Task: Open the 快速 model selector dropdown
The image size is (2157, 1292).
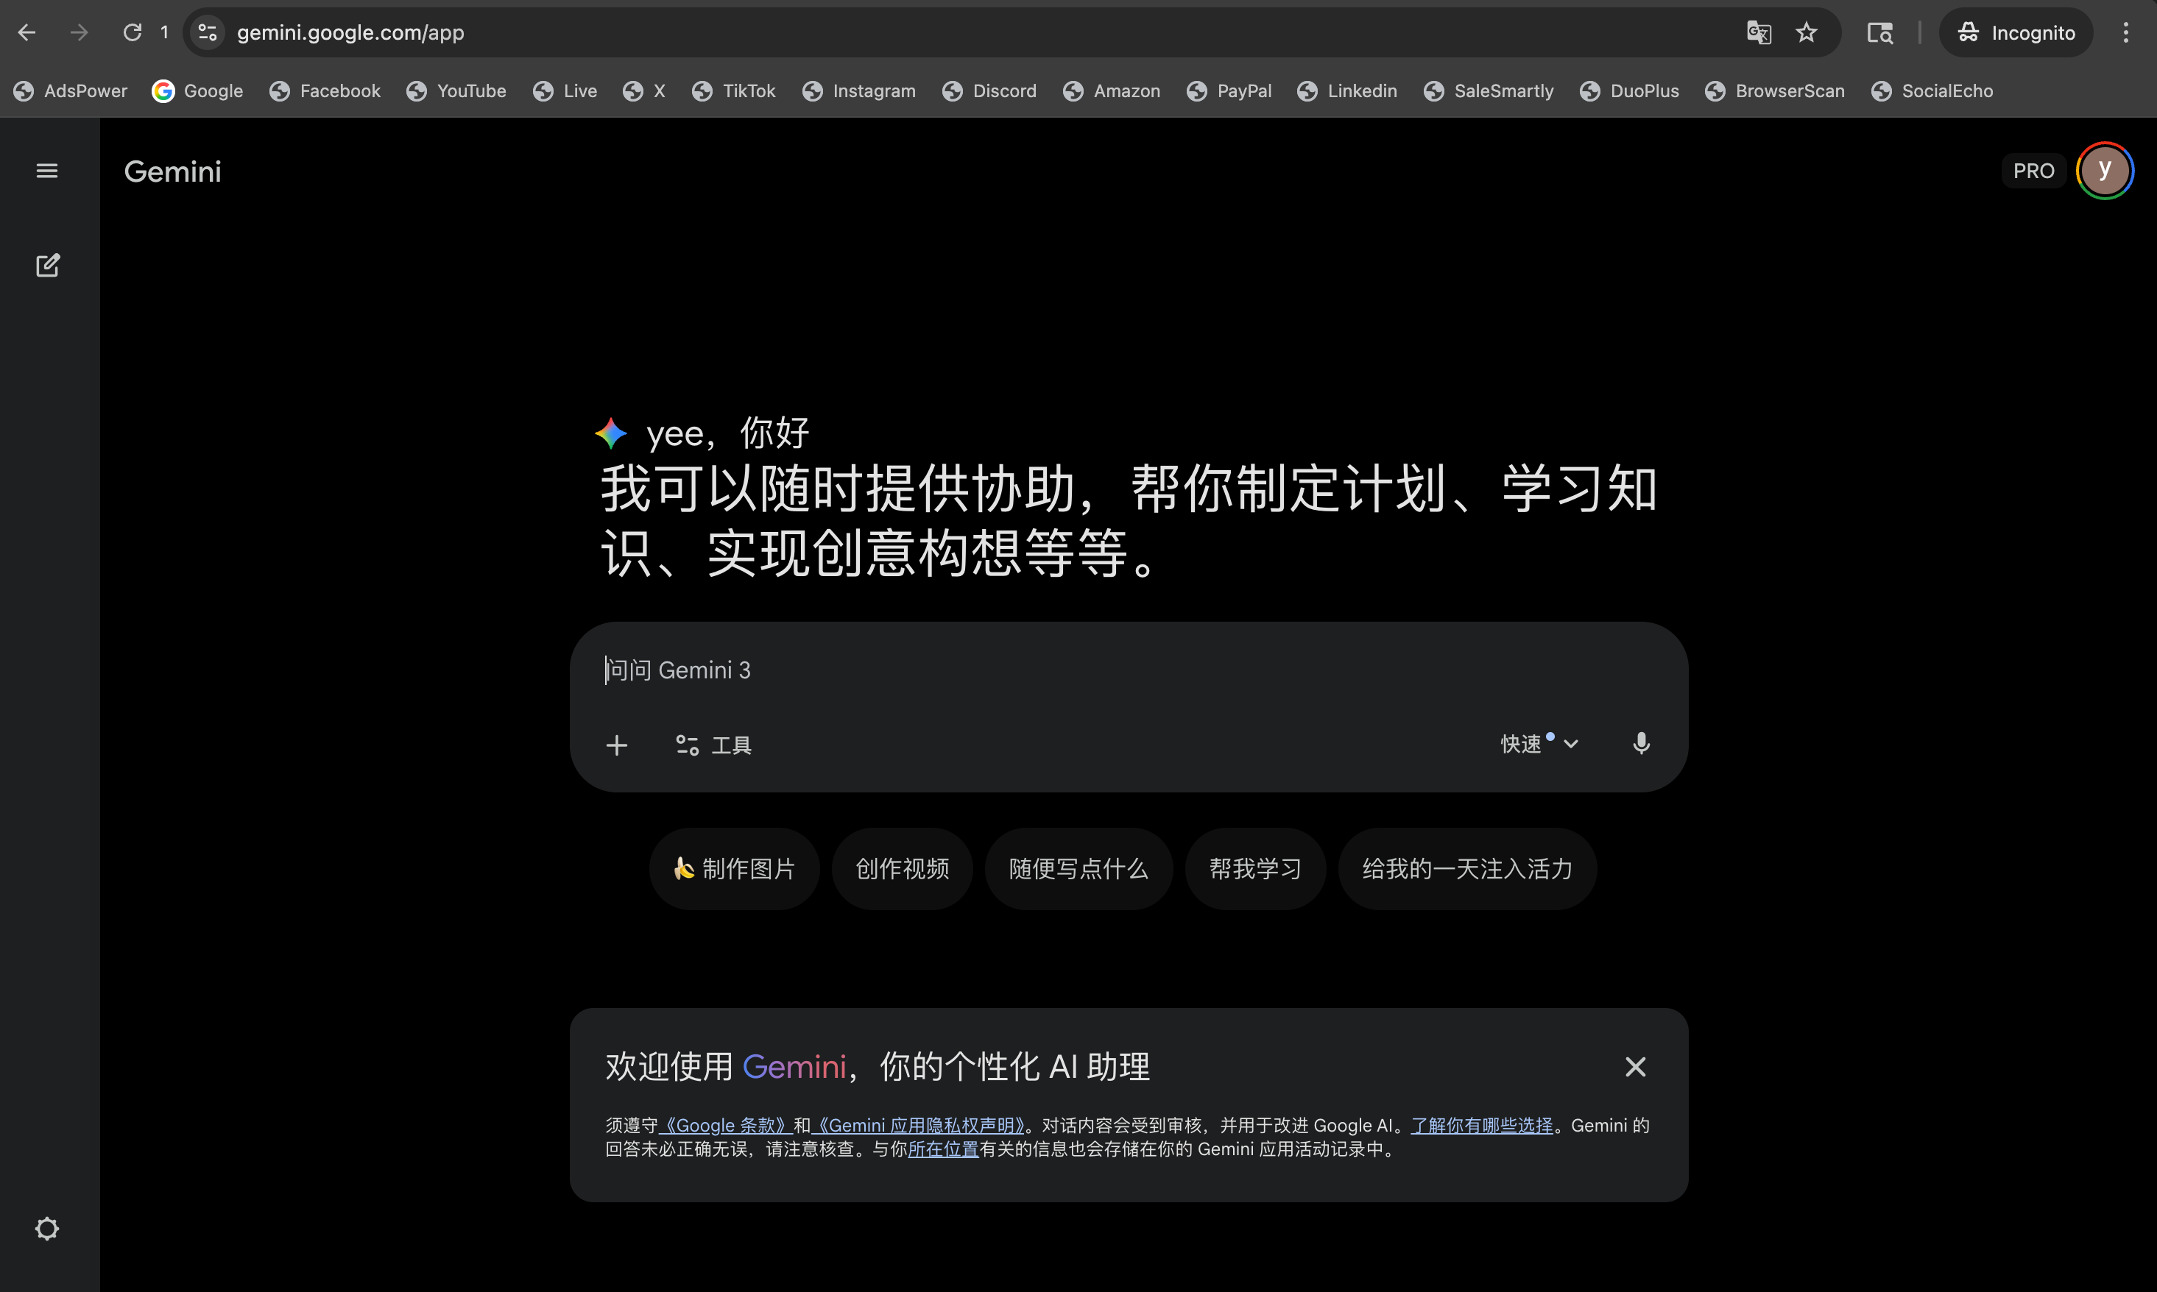Action: (x=1538, y=742)
